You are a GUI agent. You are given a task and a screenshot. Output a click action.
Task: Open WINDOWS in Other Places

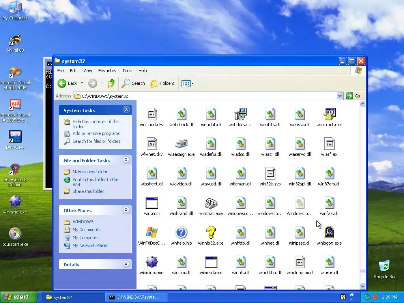(83, 222)
